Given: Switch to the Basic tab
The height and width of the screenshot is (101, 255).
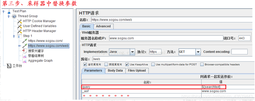Looking at the screenshot, I should (x=86, y=26).
